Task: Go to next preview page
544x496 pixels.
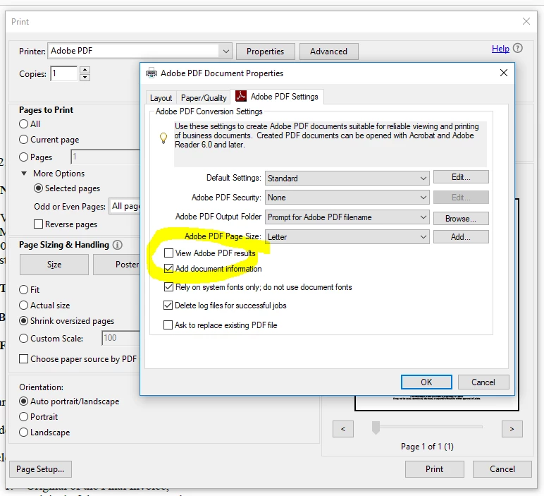Action: point(512,429)
